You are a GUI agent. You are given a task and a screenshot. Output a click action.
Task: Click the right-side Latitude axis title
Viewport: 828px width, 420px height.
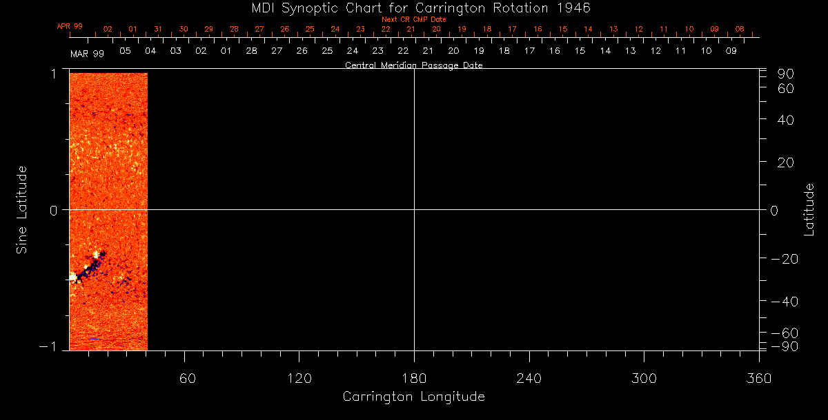(x=810, y=209)
